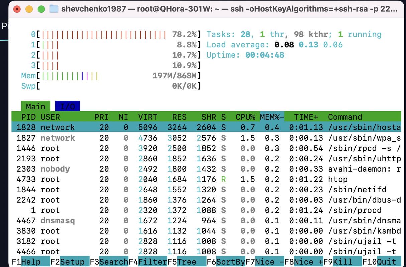
Task: Click the CPU 3 usage meter at 10.9%
Action: (116, 65)
